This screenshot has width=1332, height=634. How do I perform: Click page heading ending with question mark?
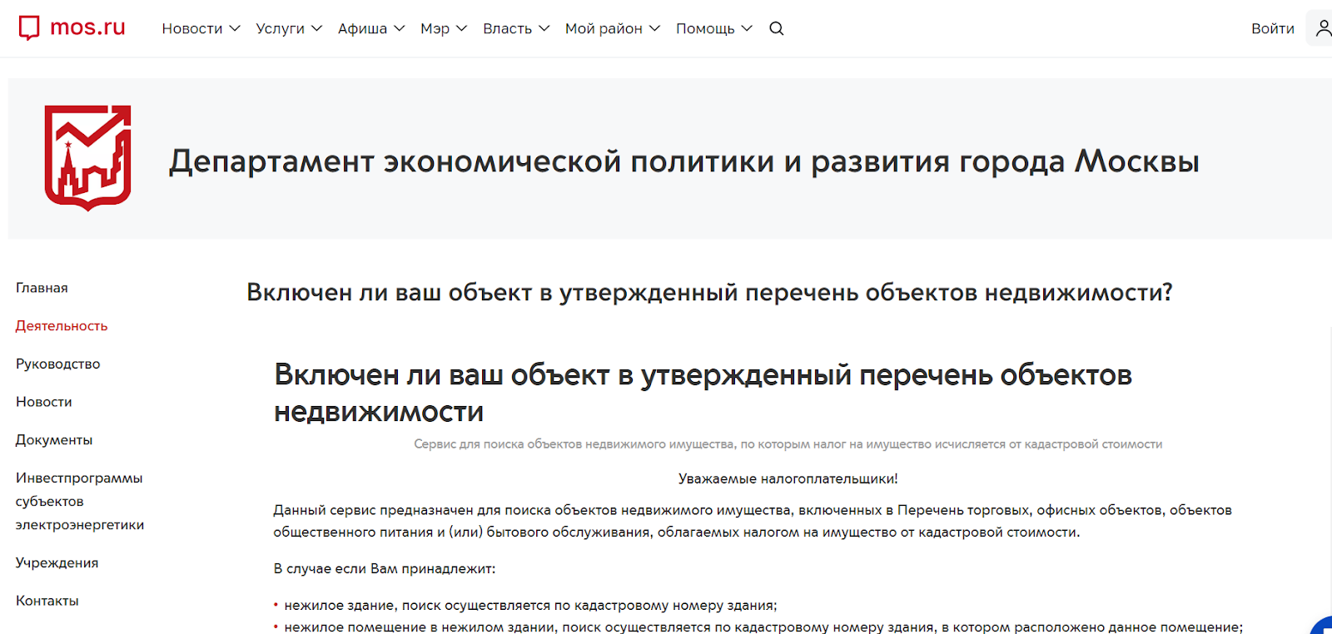coord(709,293)
